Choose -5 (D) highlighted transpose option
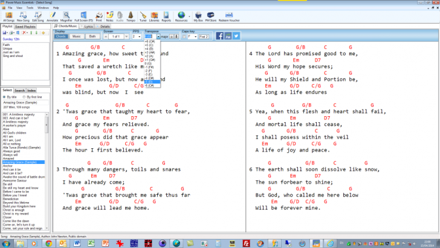Viewport: 440px width, 248px height. click(x=152, y=82)
